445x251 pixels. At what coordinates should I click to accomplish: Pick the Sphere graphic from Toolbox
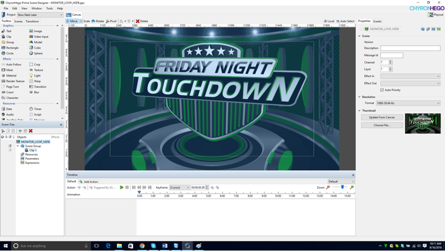point(38,53)
